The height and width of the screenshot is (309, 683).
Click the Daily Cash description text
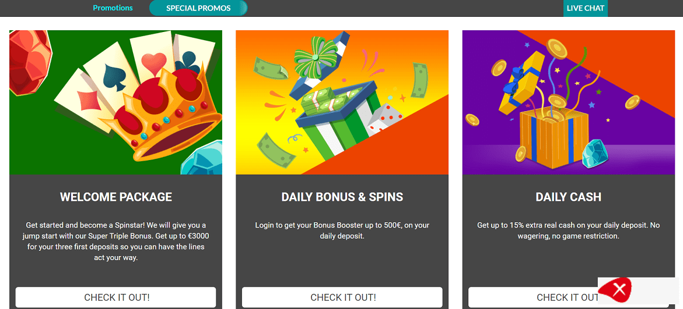point(568,230)
